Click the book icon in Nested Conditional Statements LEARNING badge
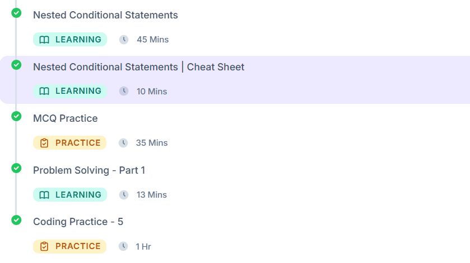Viewport: 470px width, 263px height. 44,40
